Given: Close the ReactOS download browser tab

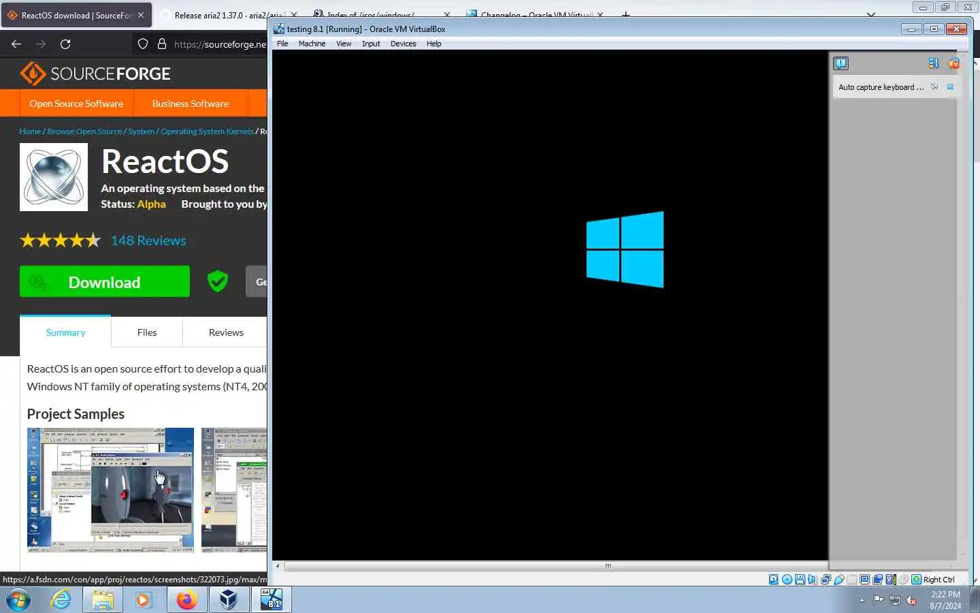Looking at the screenshot, I should tap(141, 15).
